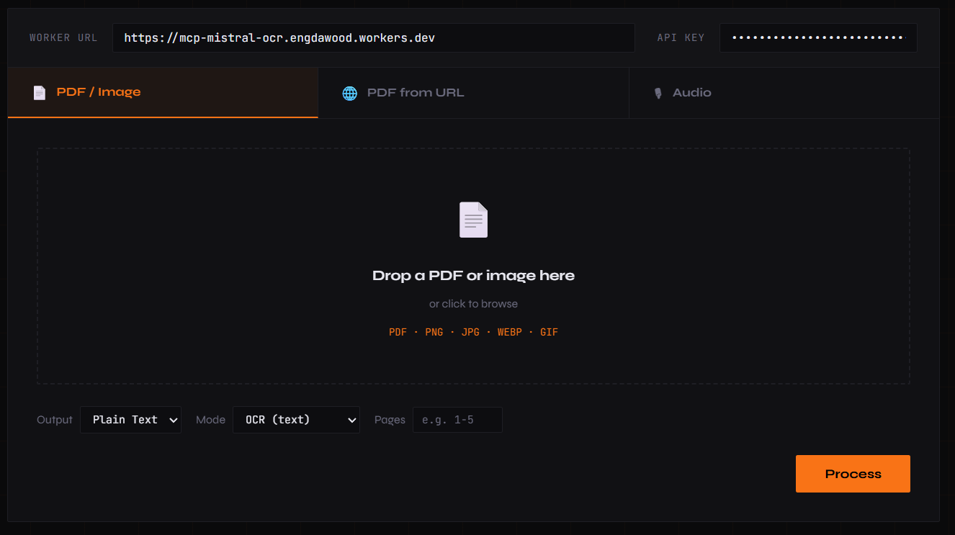Image resolution: width=955 pixels, height=535 pixels.
Task: Click the API KEY label
Action: click(x=681, y=37)
